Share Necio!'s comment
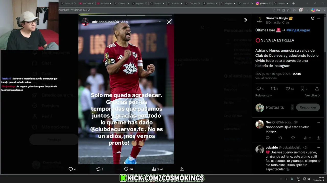Image resolution: width=327 pixels, height=183 pixels. [318, 138]
